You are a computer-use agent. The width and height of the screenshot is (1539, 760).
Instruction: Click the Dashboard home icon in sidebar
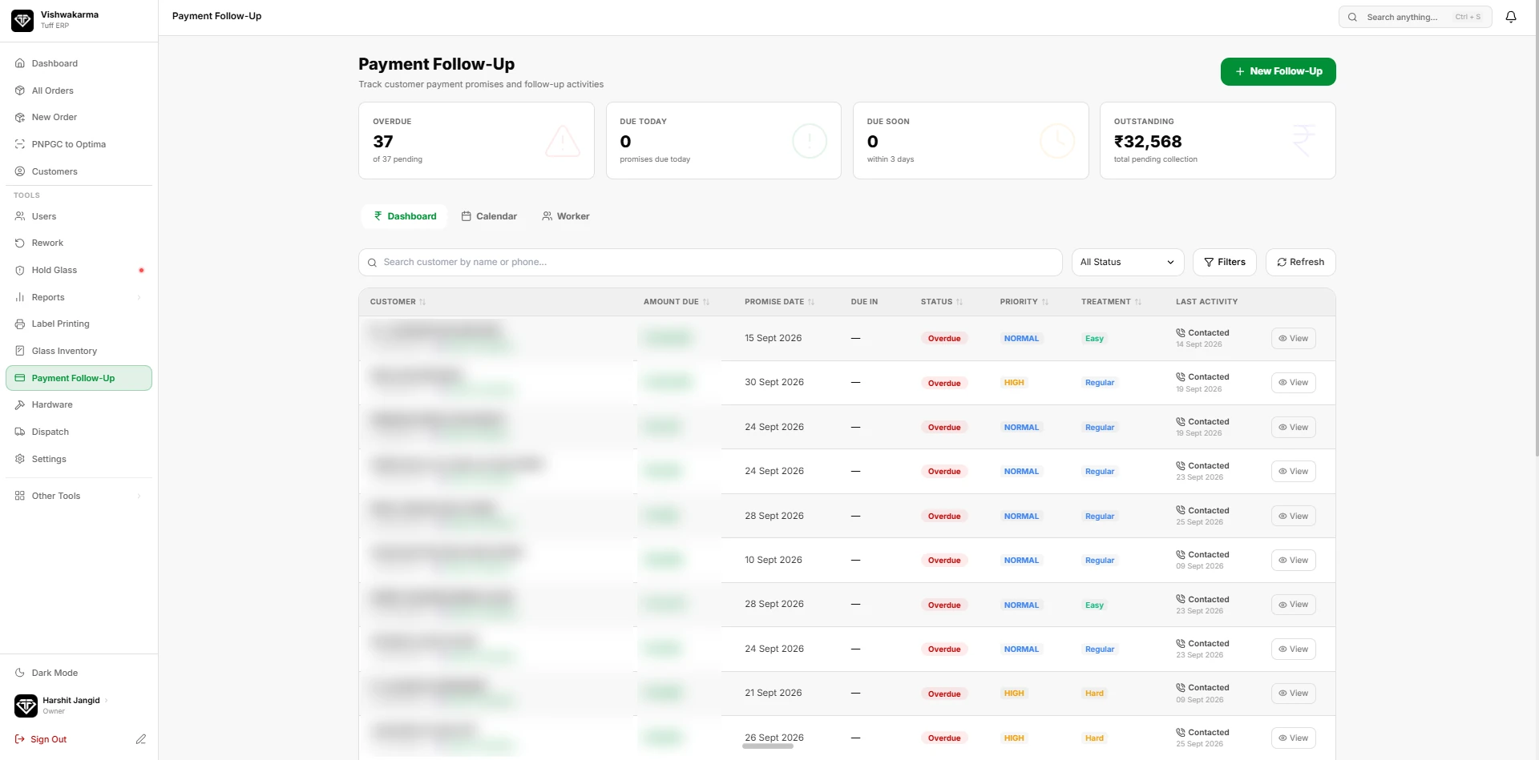(x=20, y=63)
